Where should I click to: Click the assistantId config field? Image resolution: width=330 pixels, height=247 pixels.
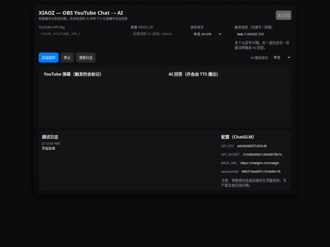coord(261,171)
